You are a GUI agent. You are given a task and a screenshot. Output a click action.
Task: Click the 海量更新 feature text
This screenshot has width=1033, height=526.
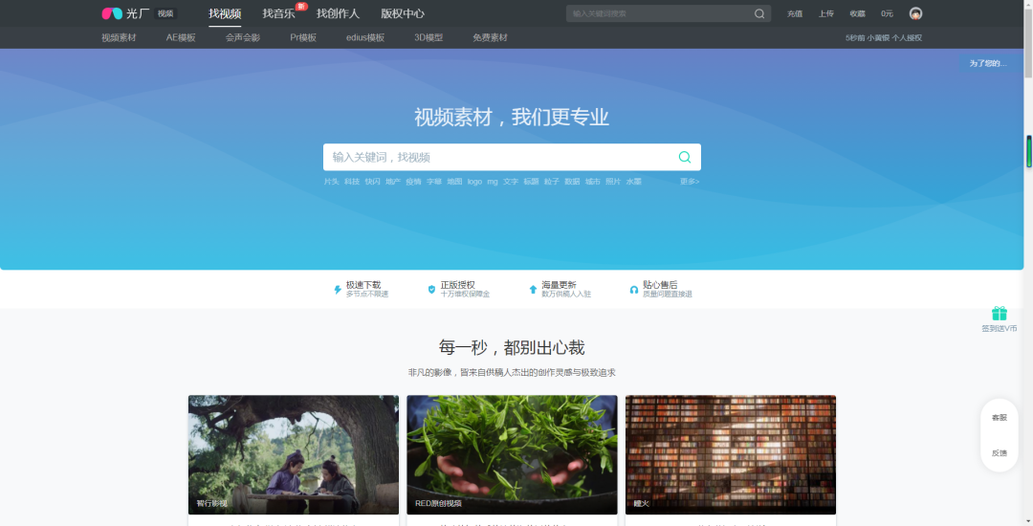pyautogui.click(x=559, y=285)
